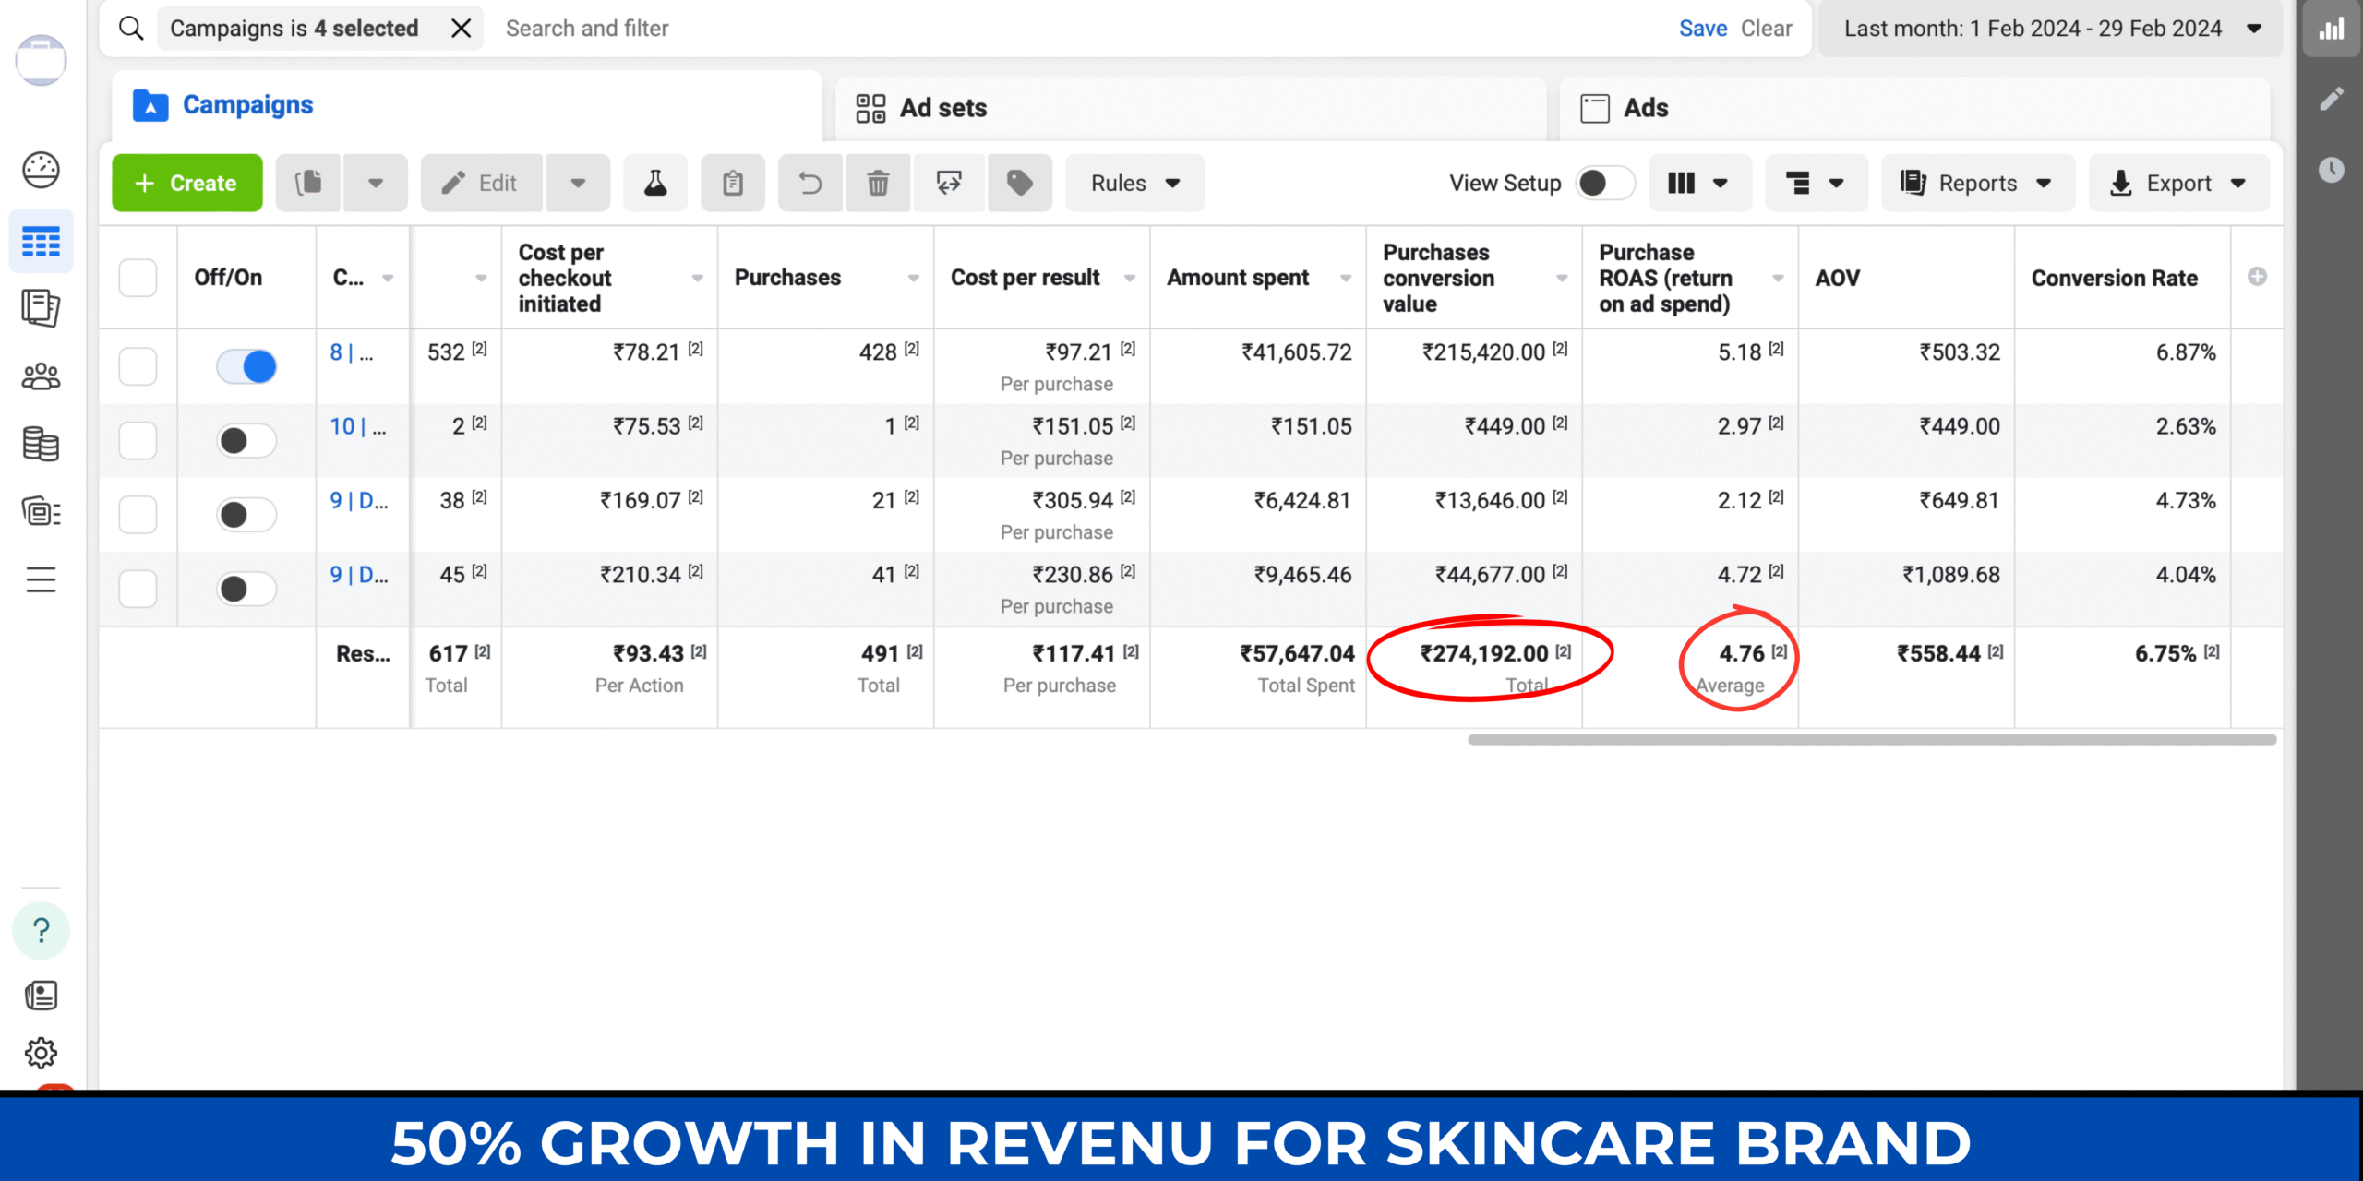
Task: Click the A/B test flask icon
Action: pyautogui.click(x=655, y=183)
